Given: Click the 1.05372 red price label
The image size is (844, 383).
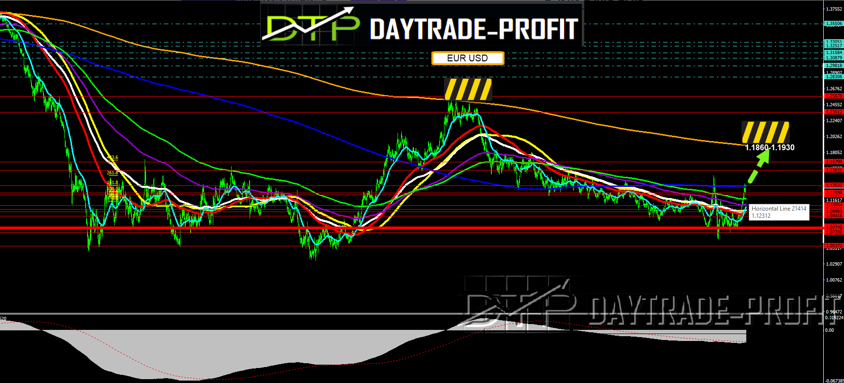Looking at the screenshot, I should 834,246.
